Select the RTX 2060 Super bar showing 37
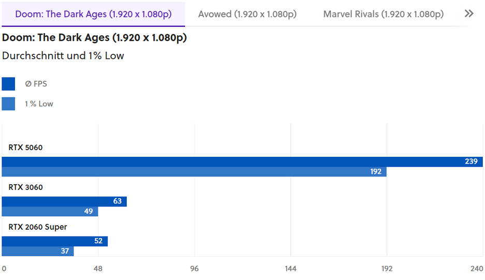Screen dimensions: 485x280 [x=38, y=252]
